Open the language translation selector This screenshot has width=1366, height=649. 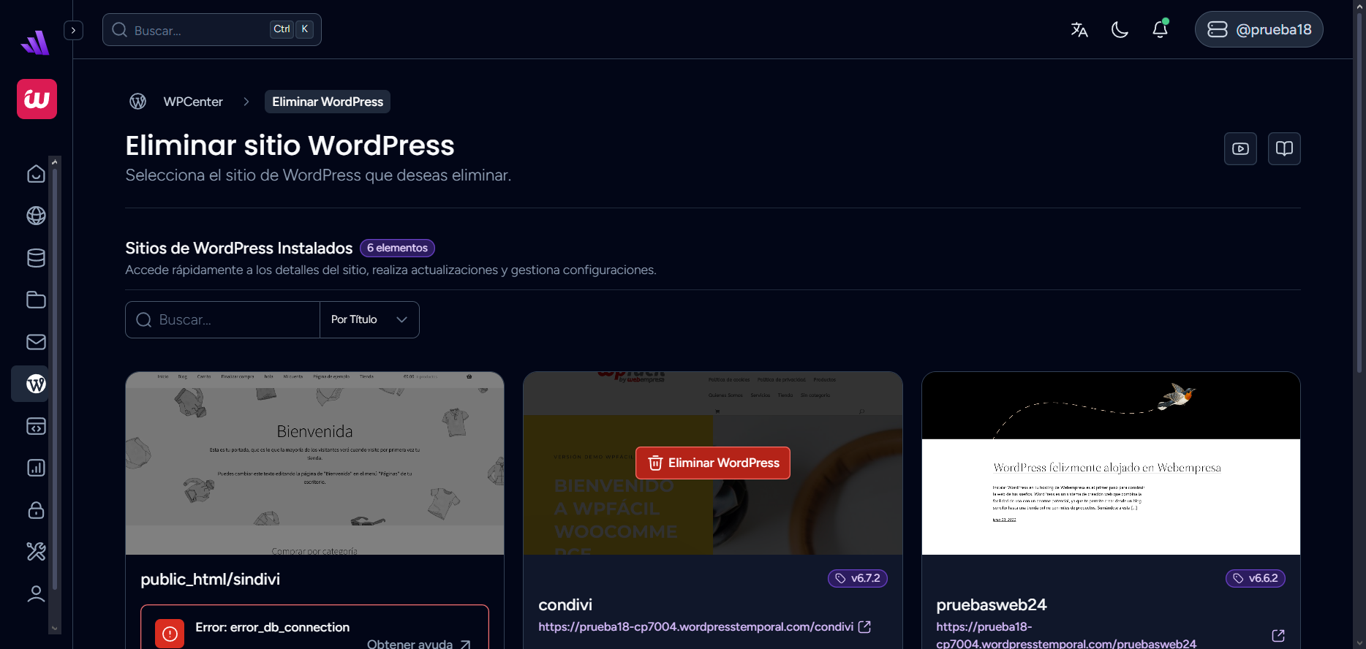point(1079,29)
